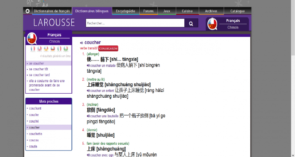This screenshot has height=157, width=295.
Task: Open the Cuisine tab
Action: 187,11
